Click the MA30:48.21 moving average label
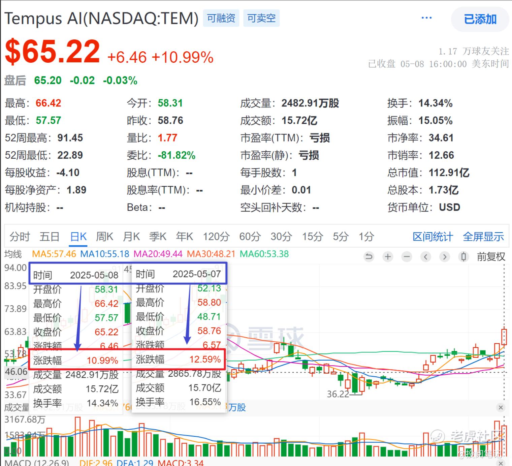 [x=211, y=254]
